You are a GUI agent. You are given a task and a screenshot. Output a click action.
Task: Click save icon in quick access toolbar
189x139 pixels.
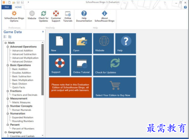pyautogui.click(x=18, y=2)
